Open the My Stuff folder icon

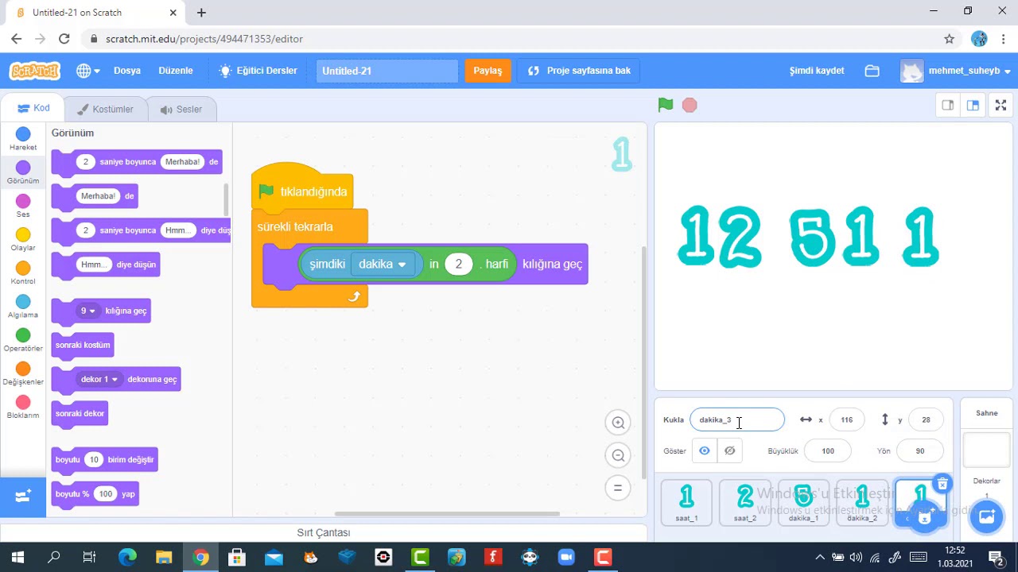(x=872, y=71)
